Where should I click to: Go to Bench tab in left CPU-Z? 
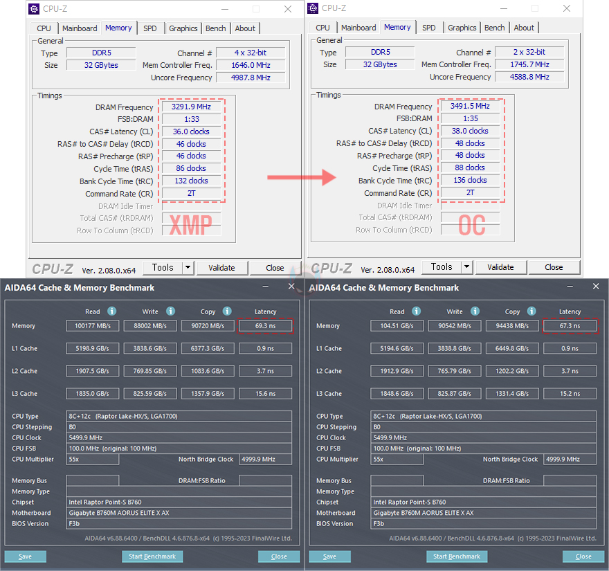tap(215, 28)
